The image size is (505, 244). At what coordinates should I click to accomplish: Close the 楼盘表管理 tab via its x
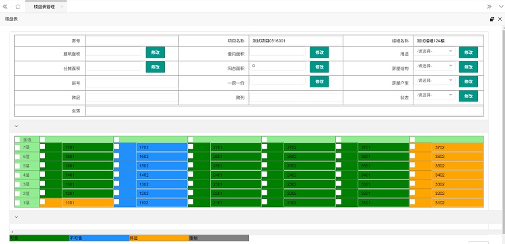pyautogui.click(x=62, y=7)
